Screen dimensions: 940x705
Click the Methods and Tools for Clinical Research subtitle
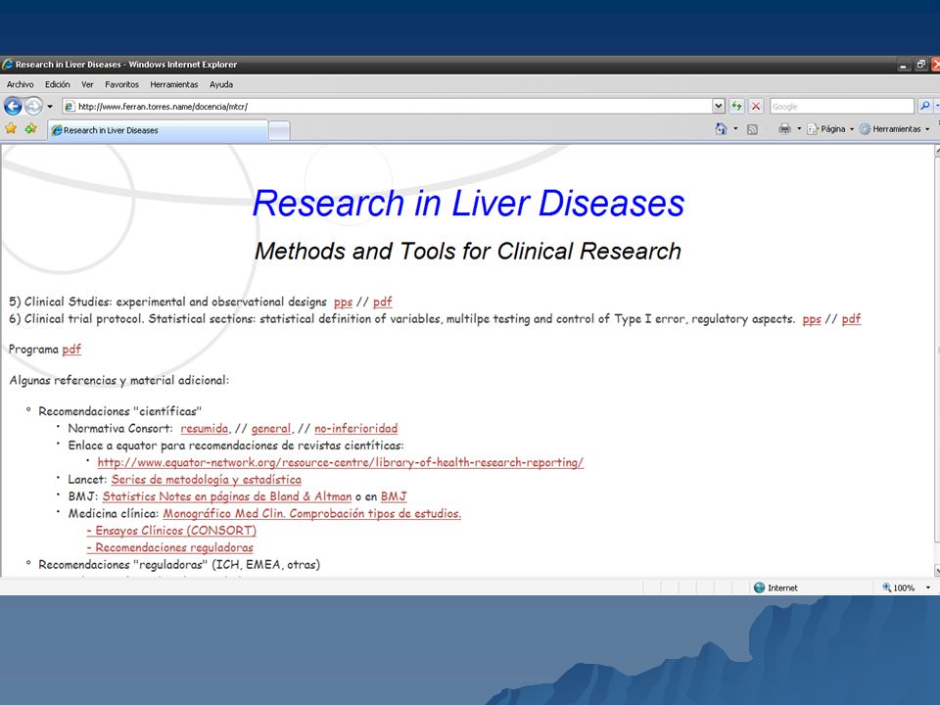click(468, 251)
